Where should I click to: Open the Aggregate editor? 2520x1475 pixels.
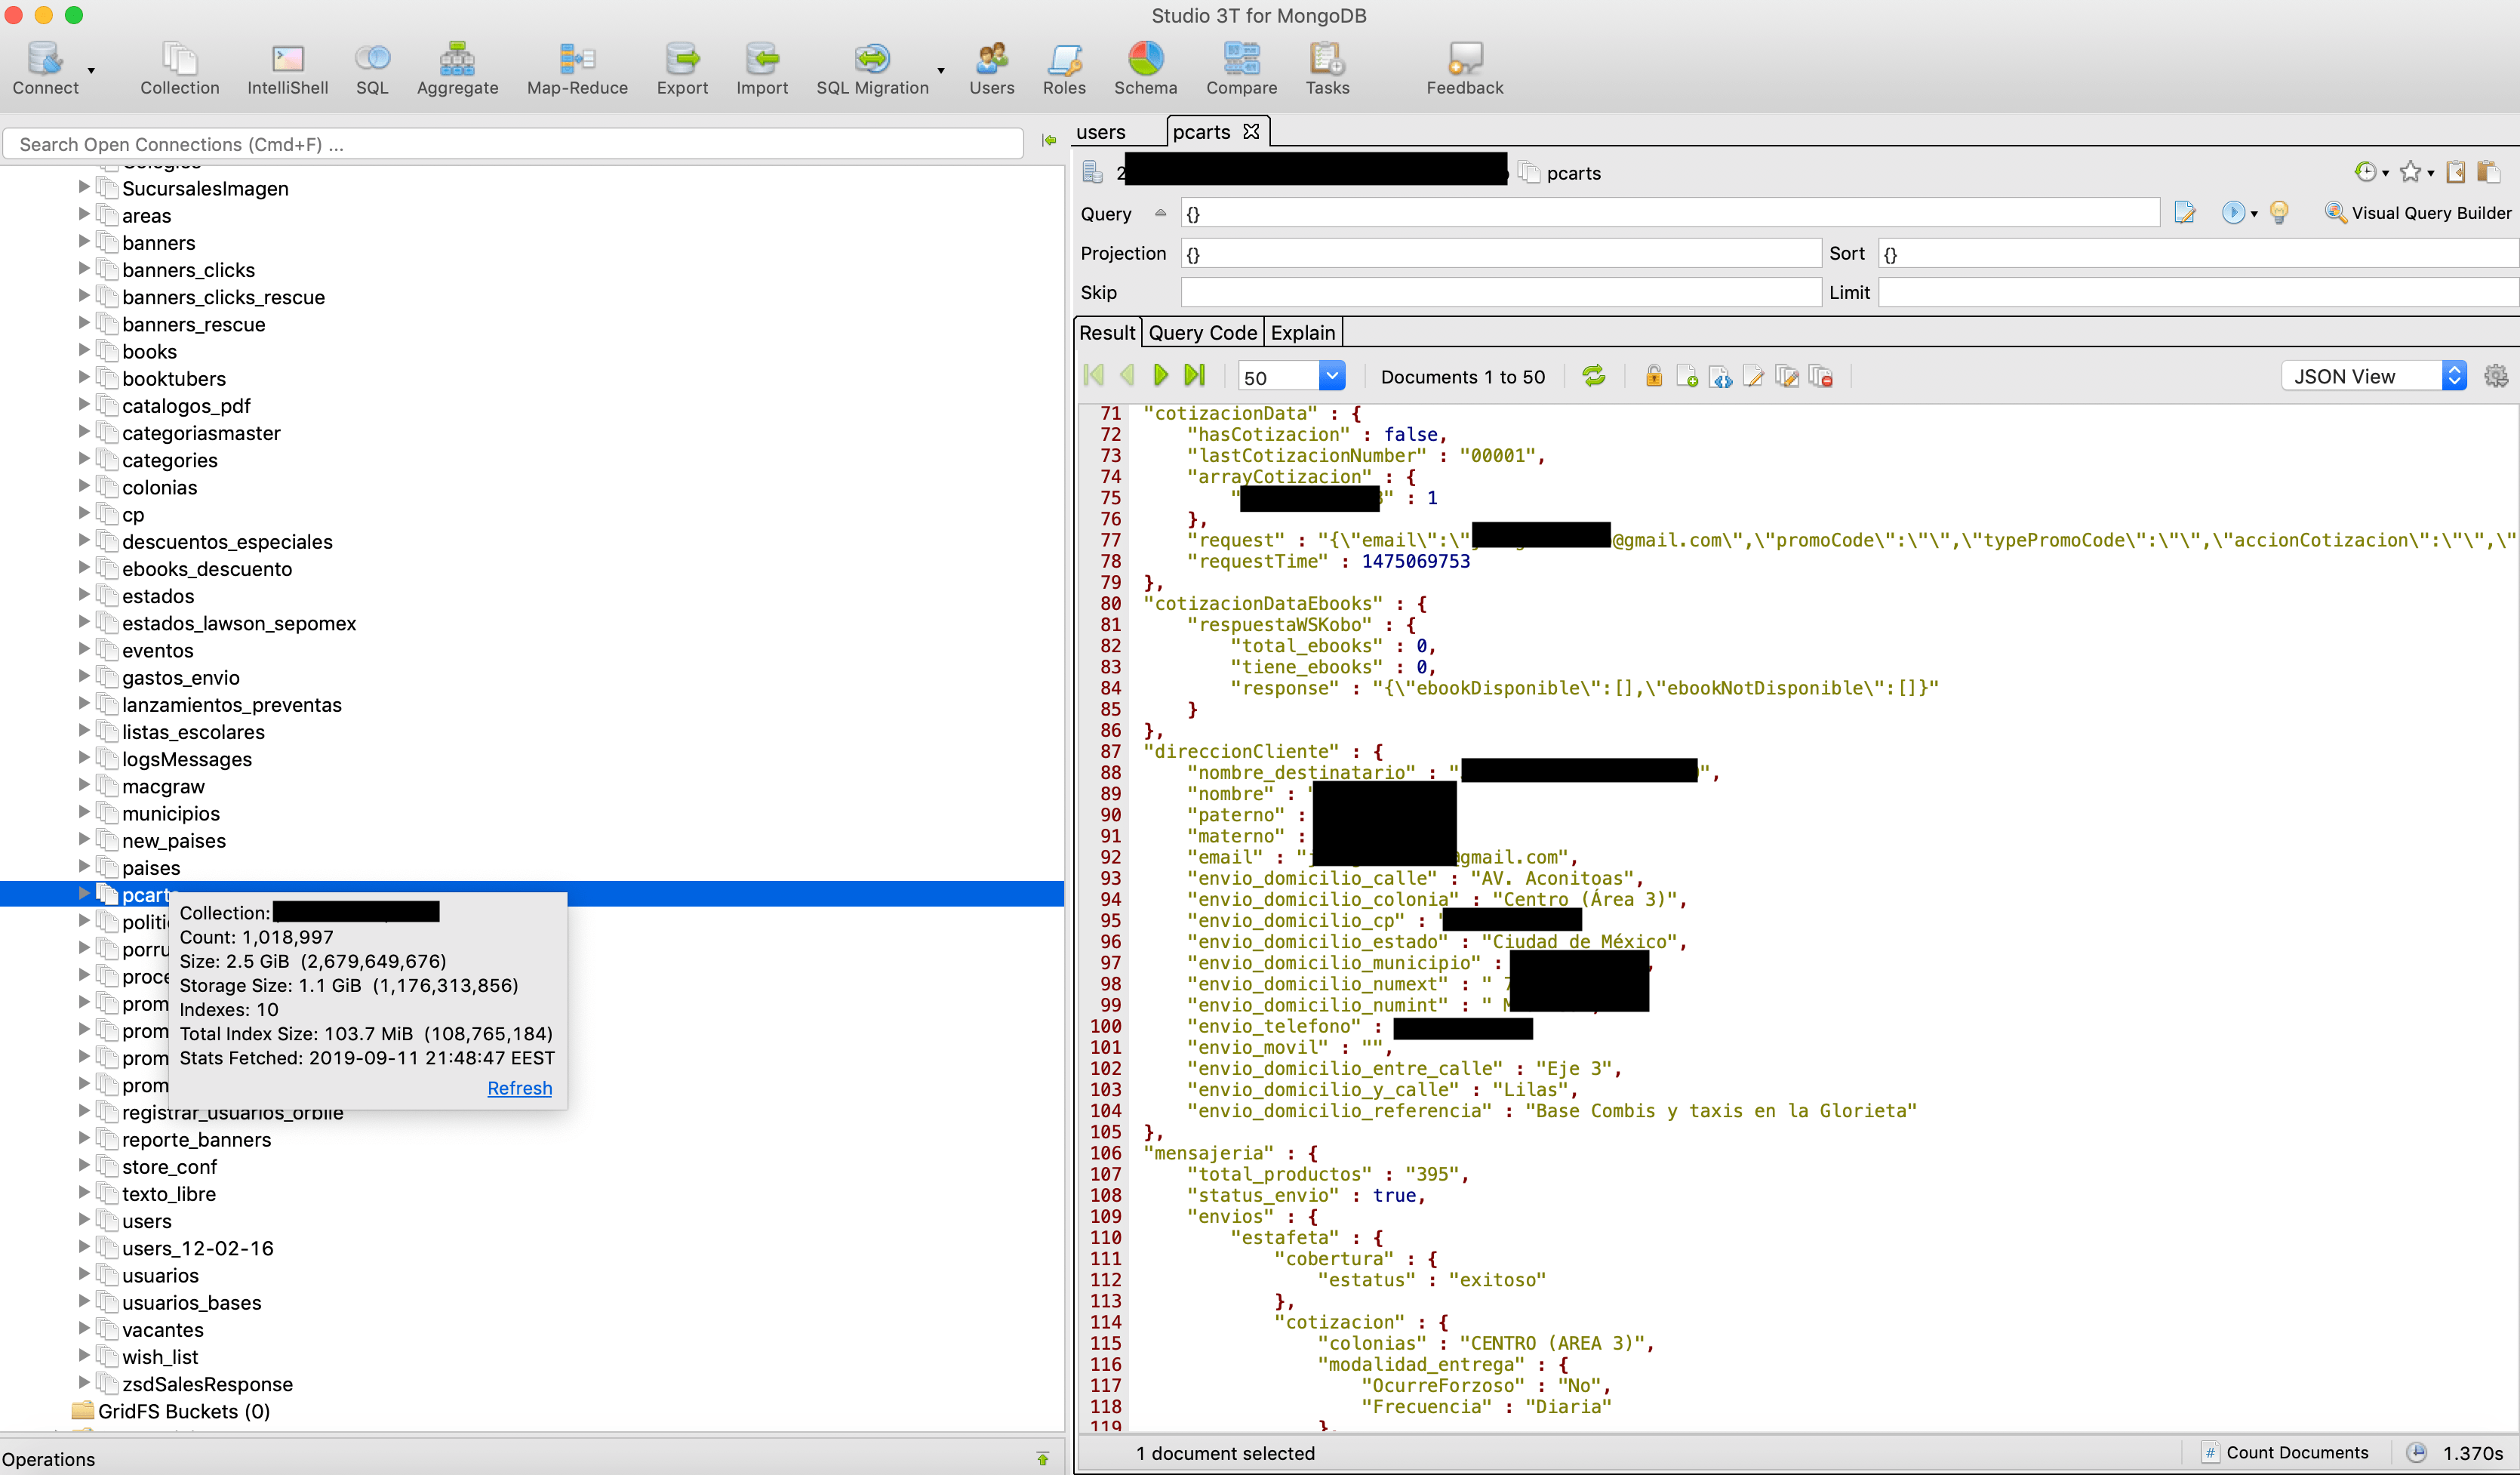click(x=457, y=68)
